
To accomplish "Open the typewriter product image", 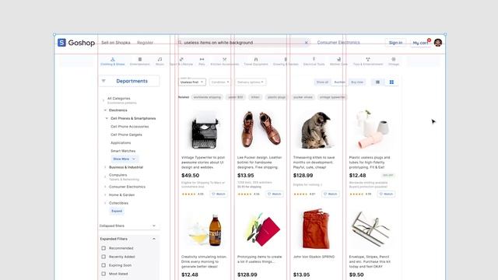I will [x=205, y=130].
